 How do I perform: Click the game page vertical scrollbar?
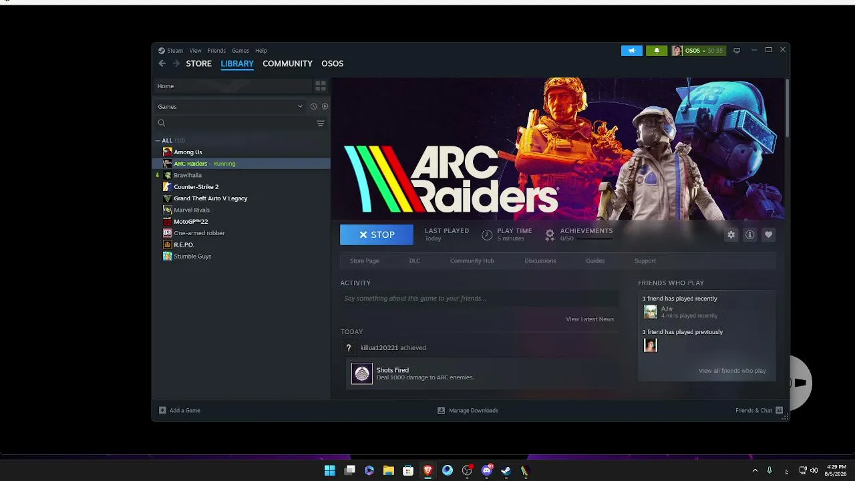click(x=788, y=108)
